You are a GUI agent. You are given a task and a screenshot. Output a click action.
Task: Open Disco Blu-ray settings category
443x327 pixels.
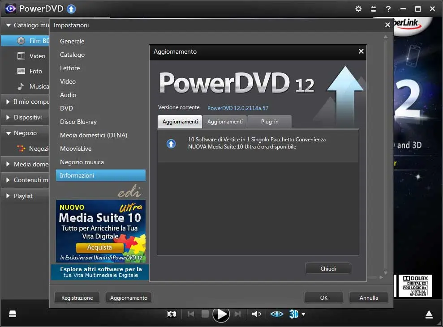101,122
